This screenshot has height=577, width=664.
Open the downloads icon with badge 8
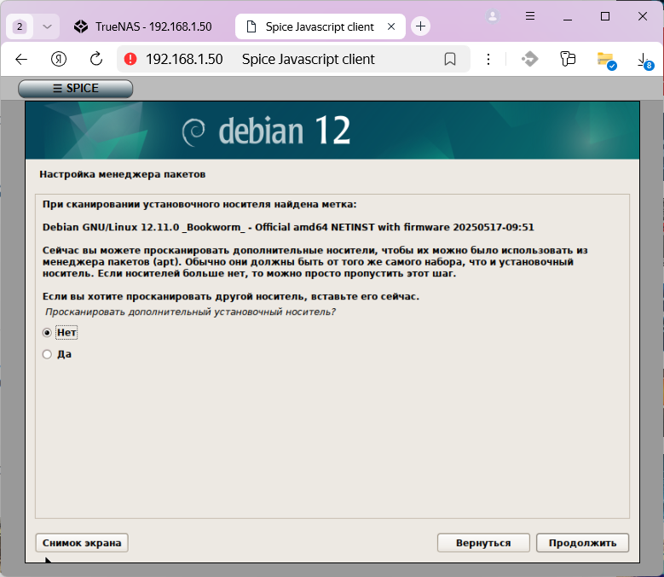[644, 61]
